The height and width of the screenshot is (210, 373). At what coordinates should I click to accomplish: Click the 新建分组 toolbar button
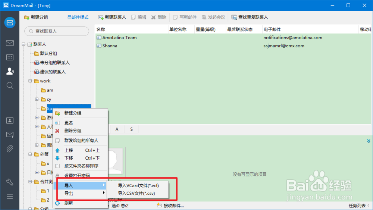(36, 17)
